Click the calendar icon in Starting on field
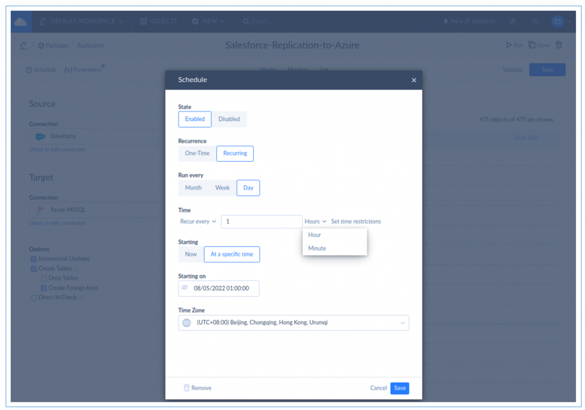The image size is (585, 410). point(185,288)
